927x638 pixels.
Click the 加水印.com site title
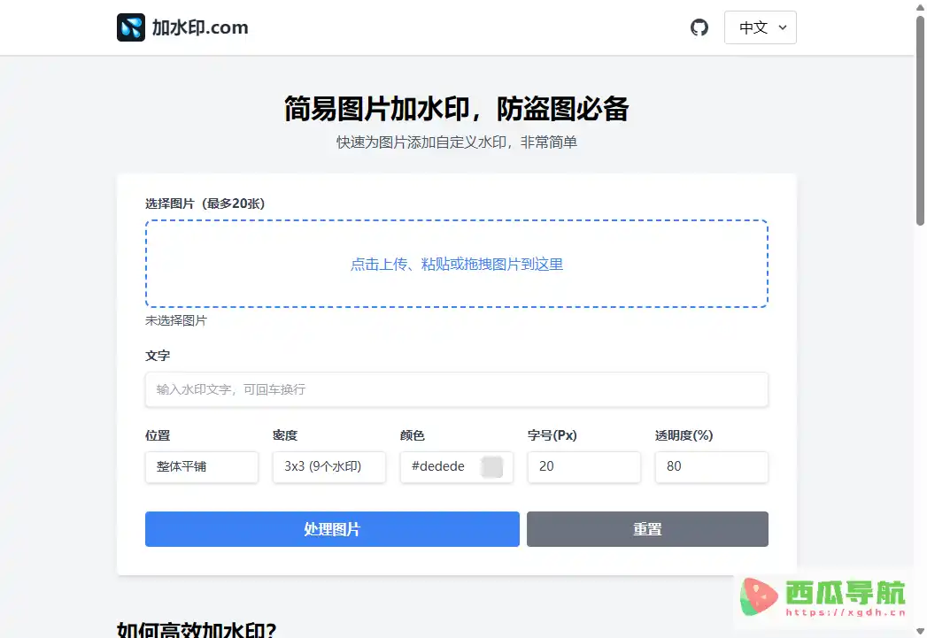(200, 27)
